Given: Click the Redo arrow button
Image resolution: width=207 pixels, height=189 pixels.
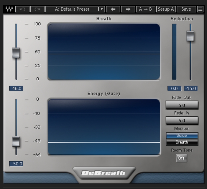Looking at the screenshot, I should tap(37, 9).
